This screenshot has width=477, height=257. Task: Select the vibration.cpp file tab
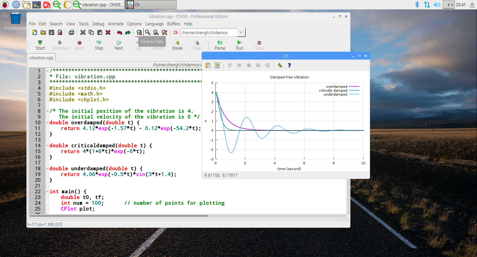click(x=41, y=58)
